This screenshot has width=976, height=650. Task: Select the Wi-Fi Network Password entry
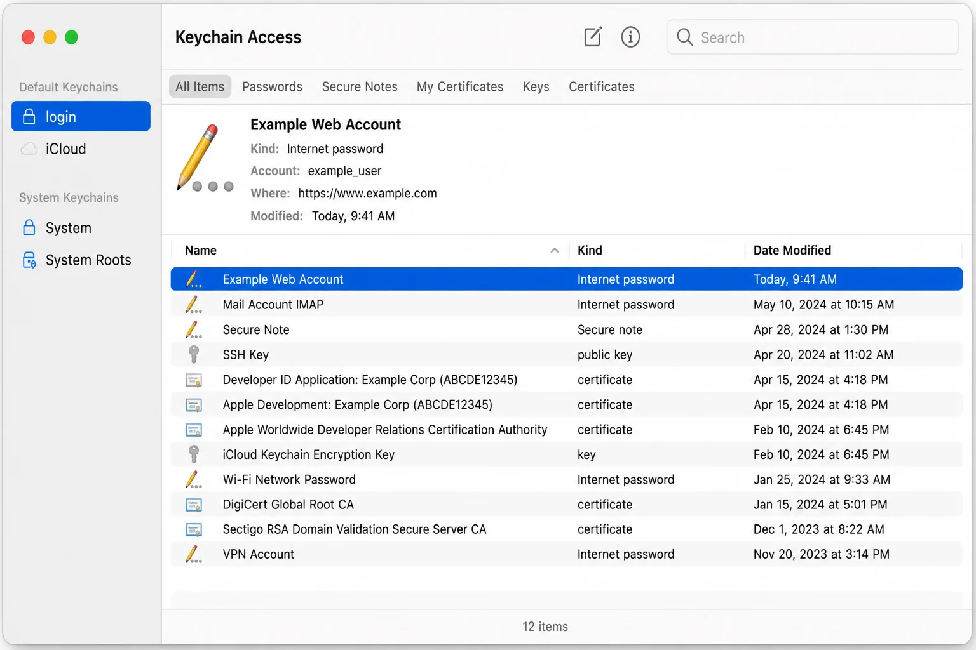289,479
